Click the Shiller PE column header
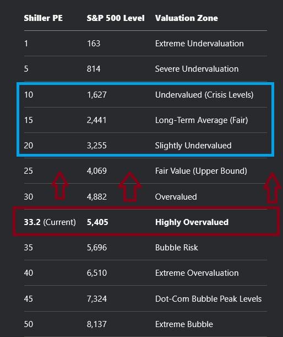This screenshot has width=283, height=337. pyautogui.click(x=43, y=18)
